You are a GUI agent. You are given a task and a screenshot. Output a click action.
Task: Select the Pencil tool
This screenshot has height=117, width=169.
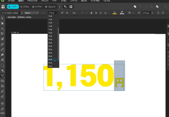tap(2, 49)
